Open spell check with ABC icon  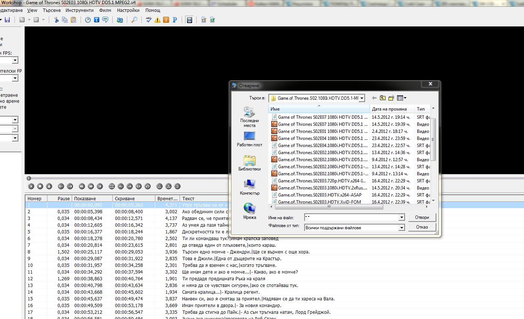click(149, 20)
